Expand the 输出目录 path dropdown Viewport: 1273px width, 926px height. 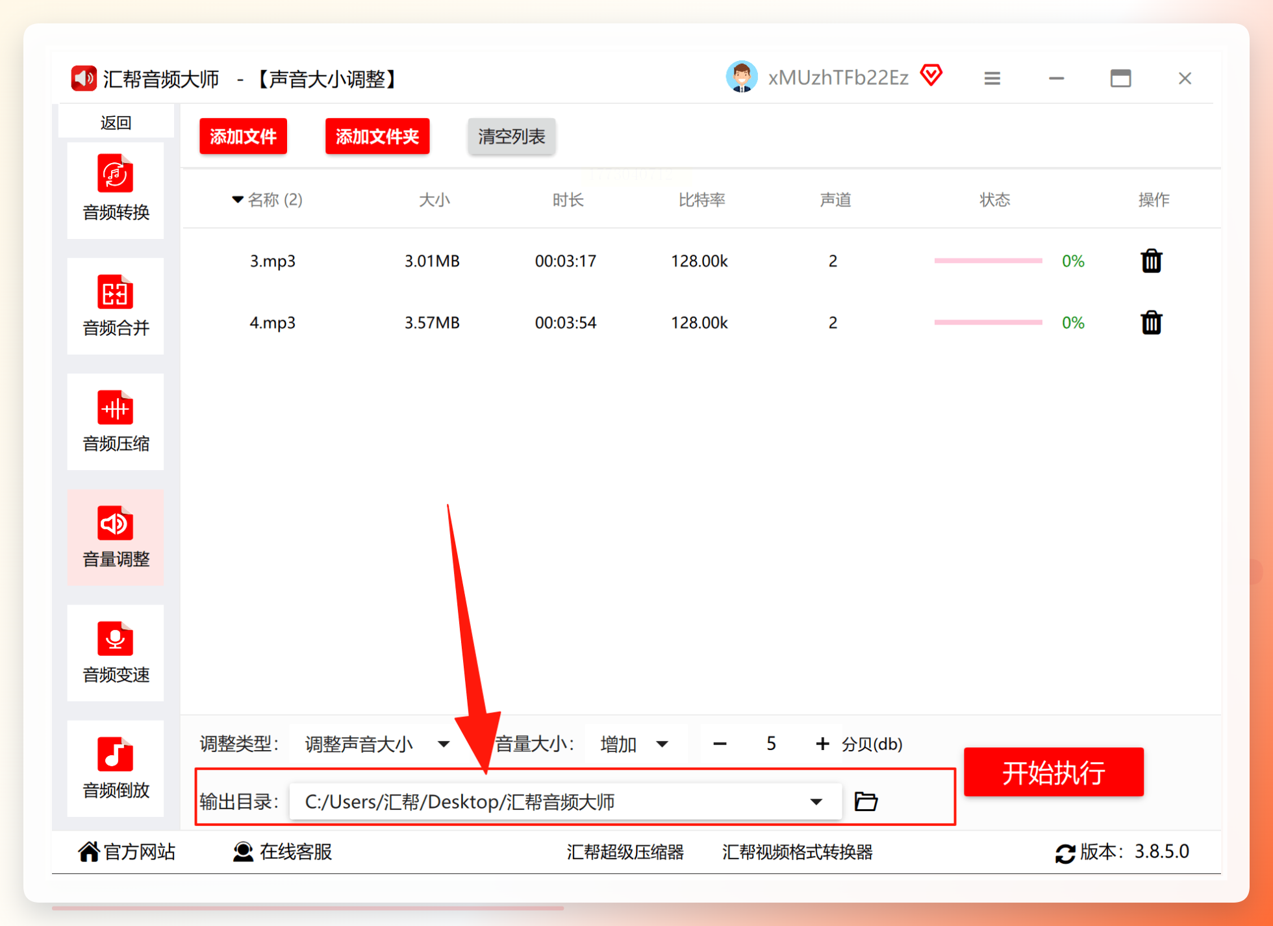pos(816,801)
